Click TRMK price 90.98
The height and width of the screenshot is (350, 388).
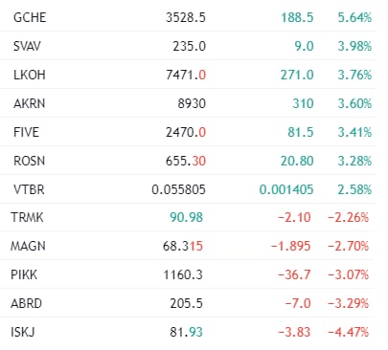click(x=186, y=217)
